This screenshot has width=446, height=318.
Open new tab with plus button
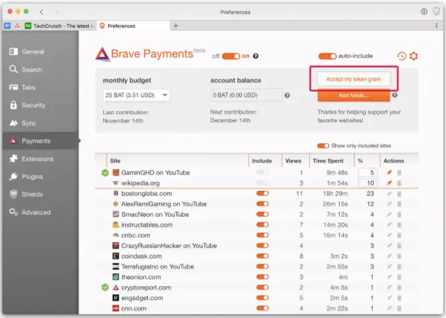175,25
